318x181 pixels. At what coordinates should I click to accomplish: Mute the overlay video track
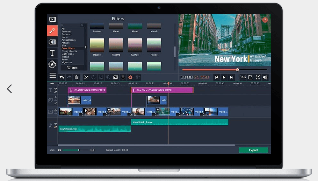click(55, 100)
